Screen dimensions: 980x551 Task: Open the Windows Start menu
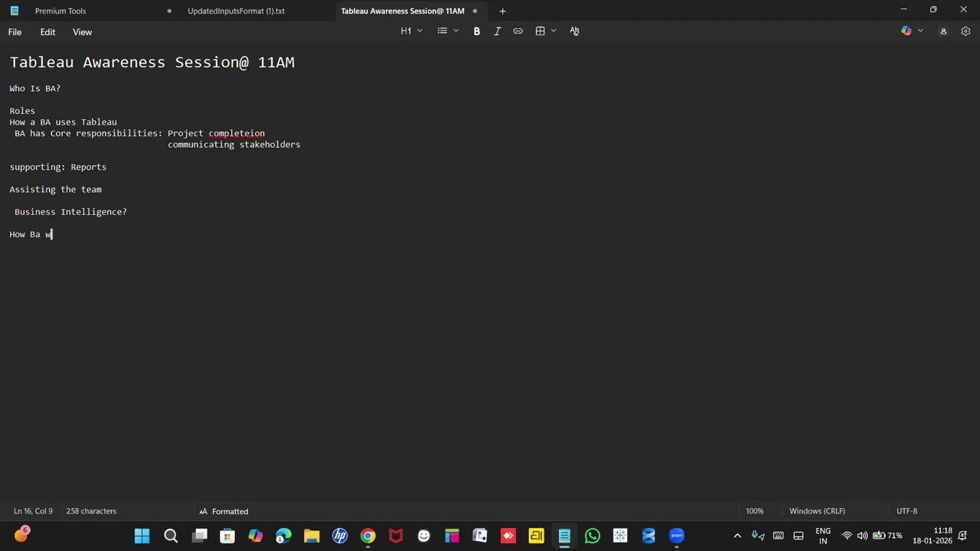click(142, 536)
